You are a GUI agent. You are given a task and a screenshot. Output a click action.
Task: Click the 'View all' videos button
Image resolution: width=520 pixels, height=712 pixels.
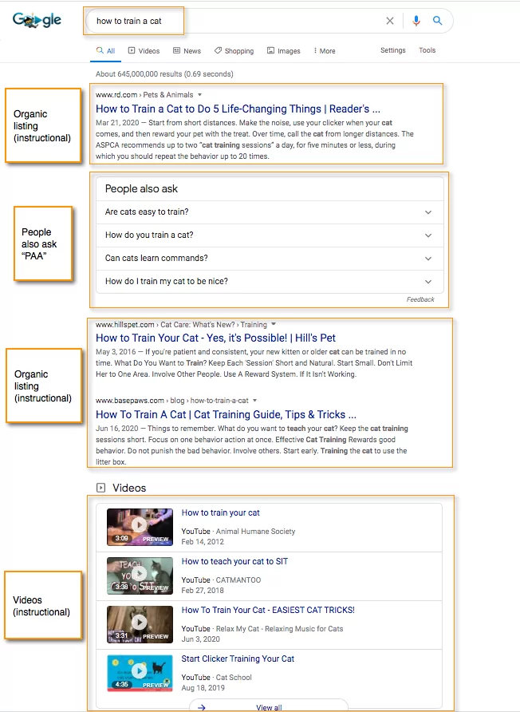[x=268, y=706]
